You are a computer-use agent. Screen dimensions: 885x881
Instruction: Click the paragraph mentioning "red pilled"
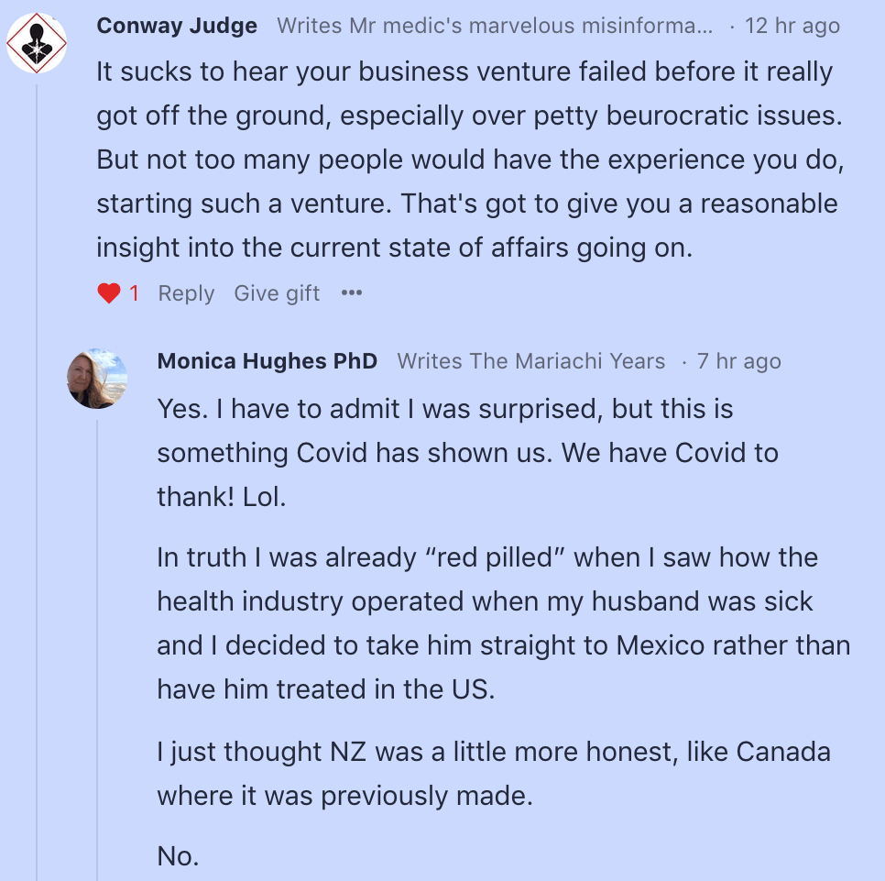tap(502, 622)
